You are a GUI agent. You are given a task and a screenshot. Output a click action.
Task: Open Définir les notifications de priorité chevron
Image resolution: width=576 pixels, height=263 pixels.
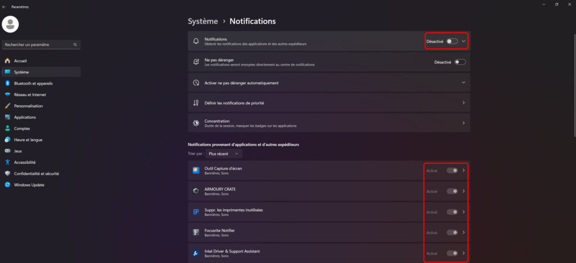click(x=463, y=103)
